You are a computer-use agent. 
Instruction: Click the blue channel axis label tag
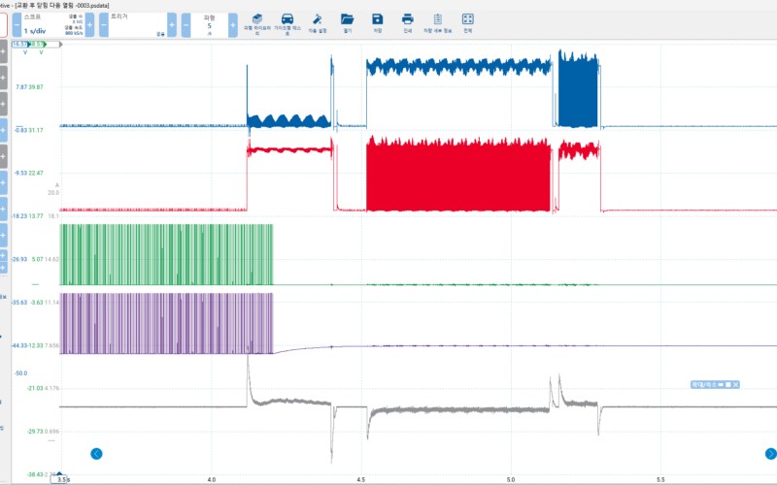pos(18,44)
